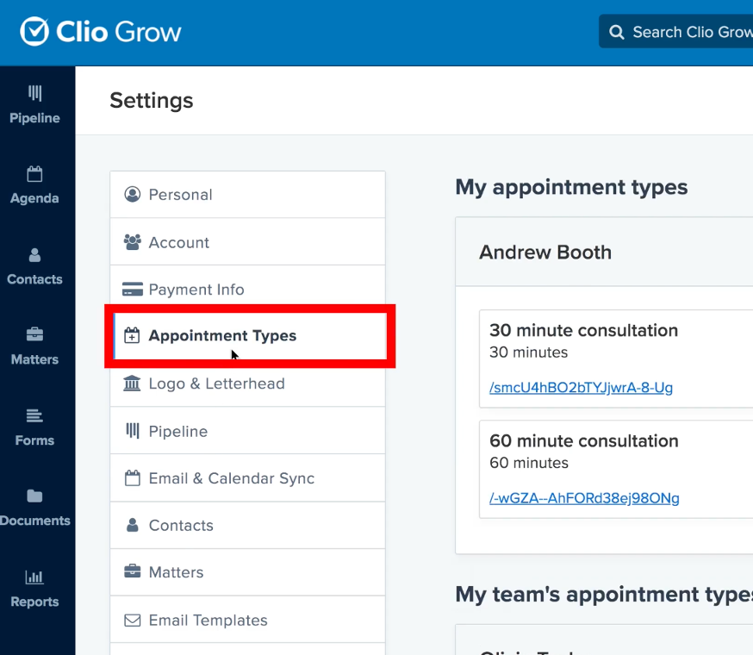
Task: Click the Clio Grow logo checkmark icon
Action: coord(34,32)
